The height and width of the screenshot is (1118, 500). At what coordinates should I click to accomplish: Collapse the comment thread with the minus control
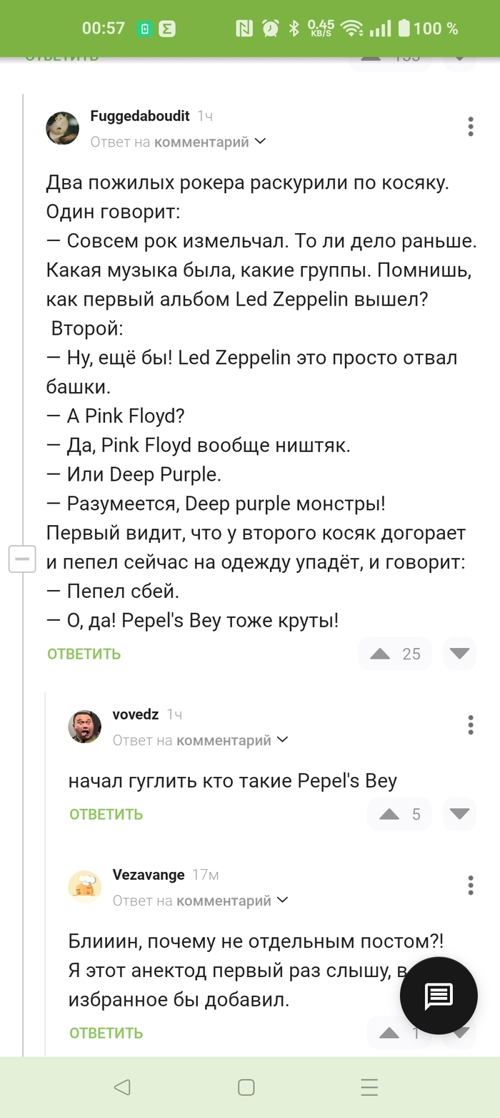pyautogui.click(x=22, y=559)
